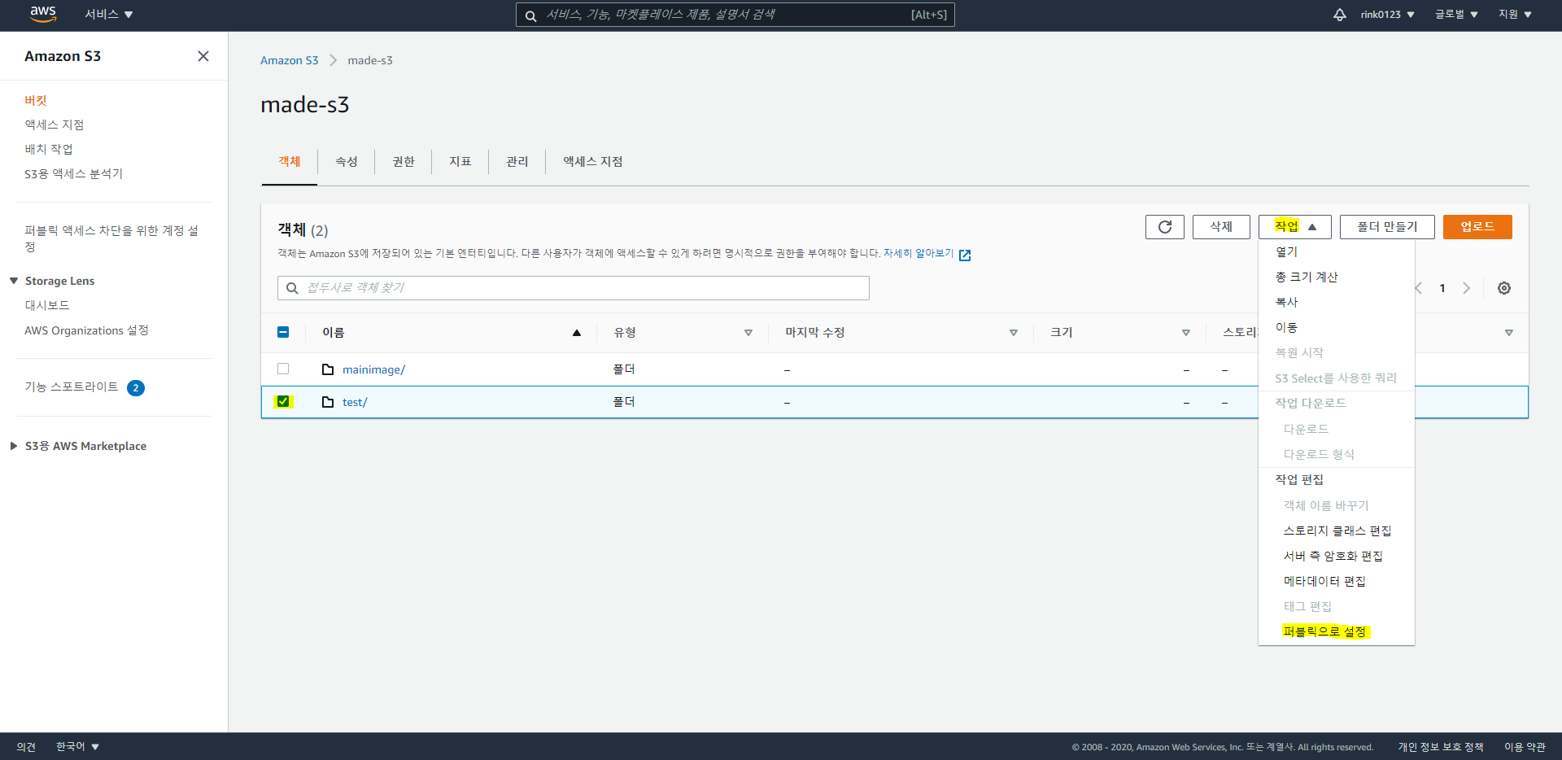Open 액세스 지점 in sidebar
Image resolution: width=1562 pixels, height=760 pixels.
[x=55, y=124]
